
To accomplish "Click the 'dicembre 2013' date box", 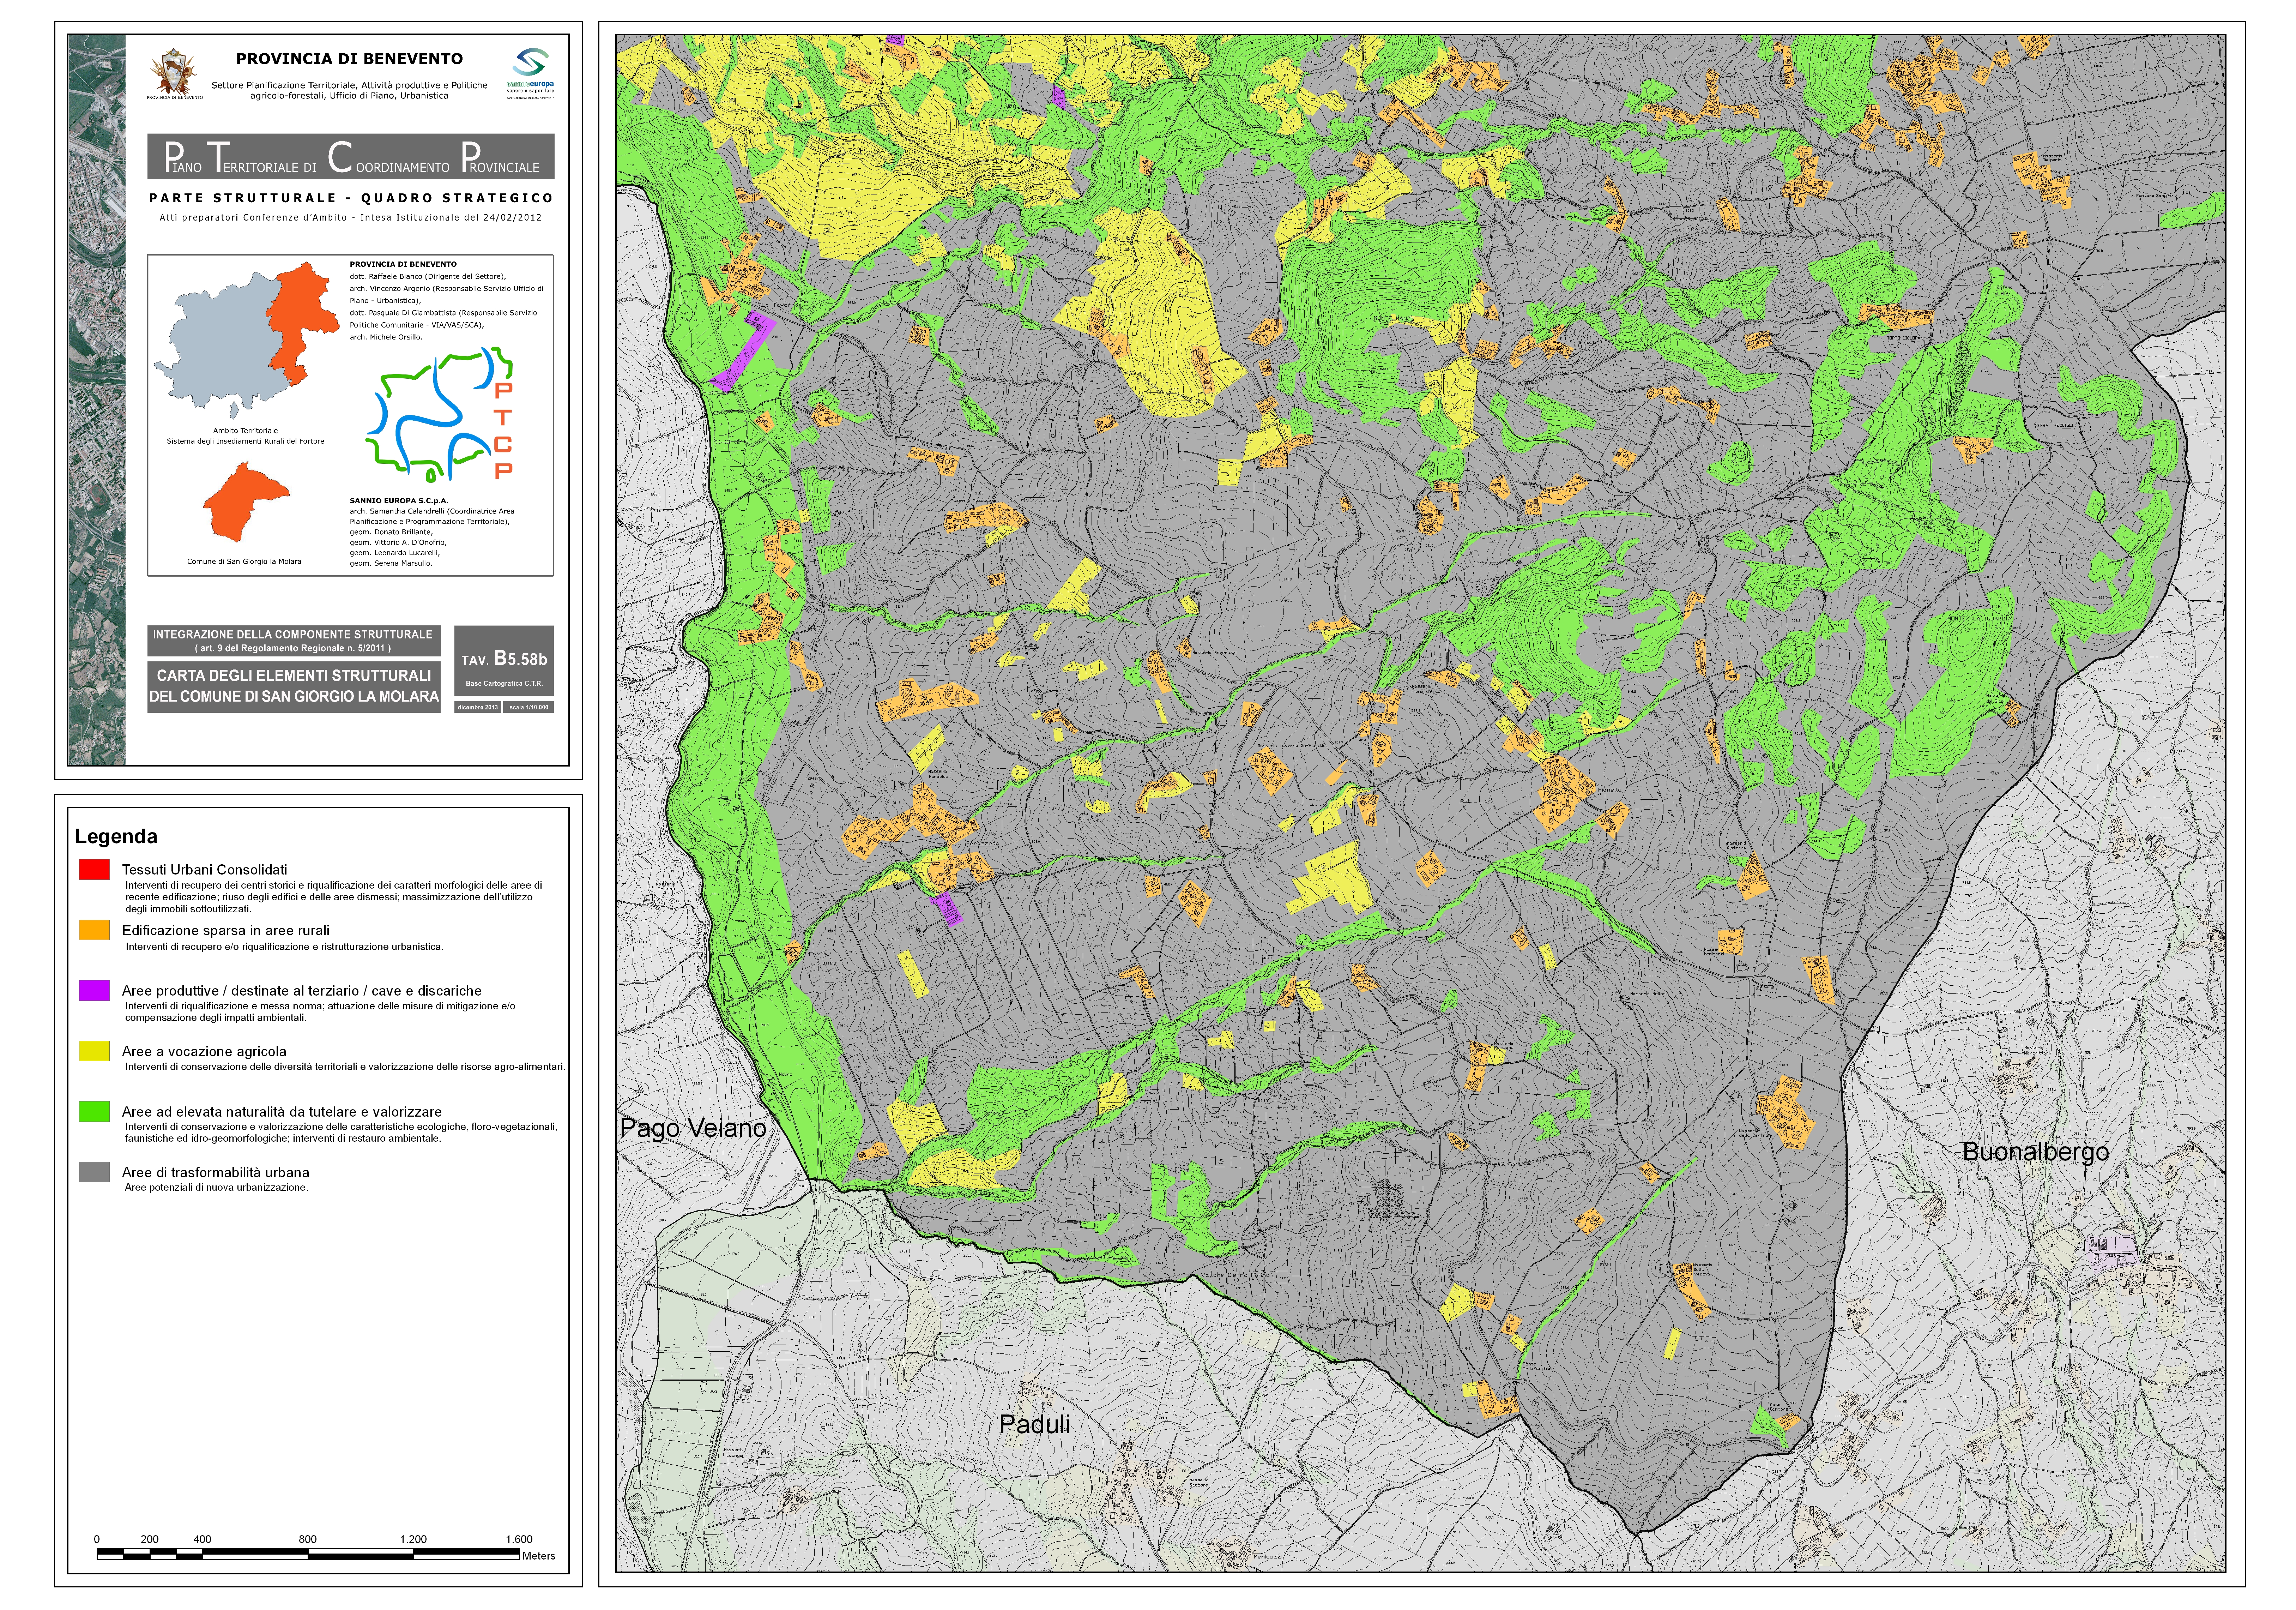I will tap(478, 708).
